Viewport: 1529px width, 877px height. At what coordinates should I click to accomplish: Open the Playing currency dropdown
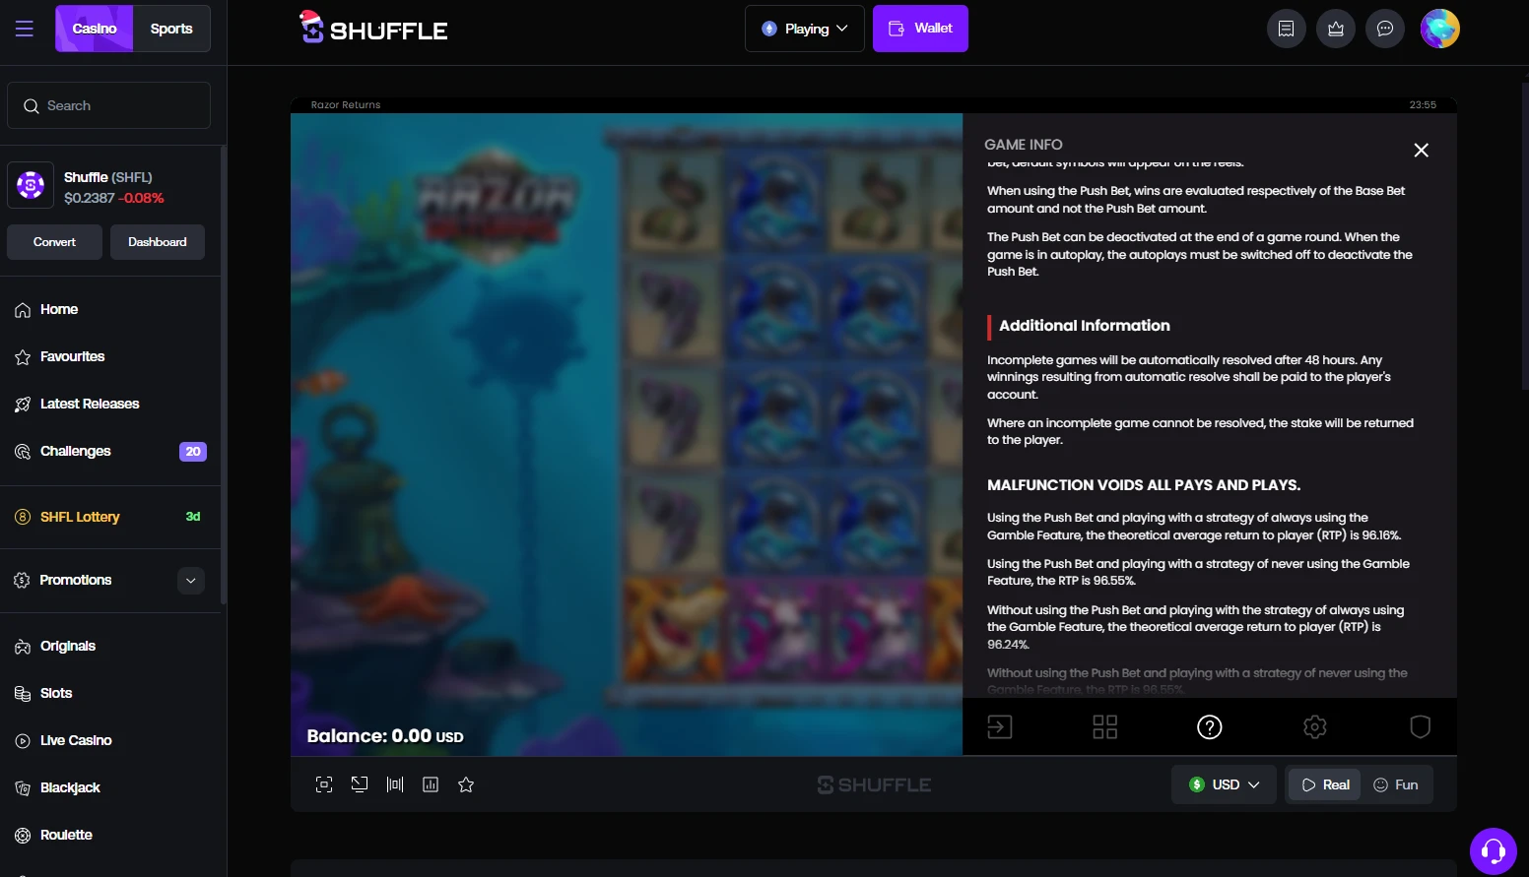point(805,29)
